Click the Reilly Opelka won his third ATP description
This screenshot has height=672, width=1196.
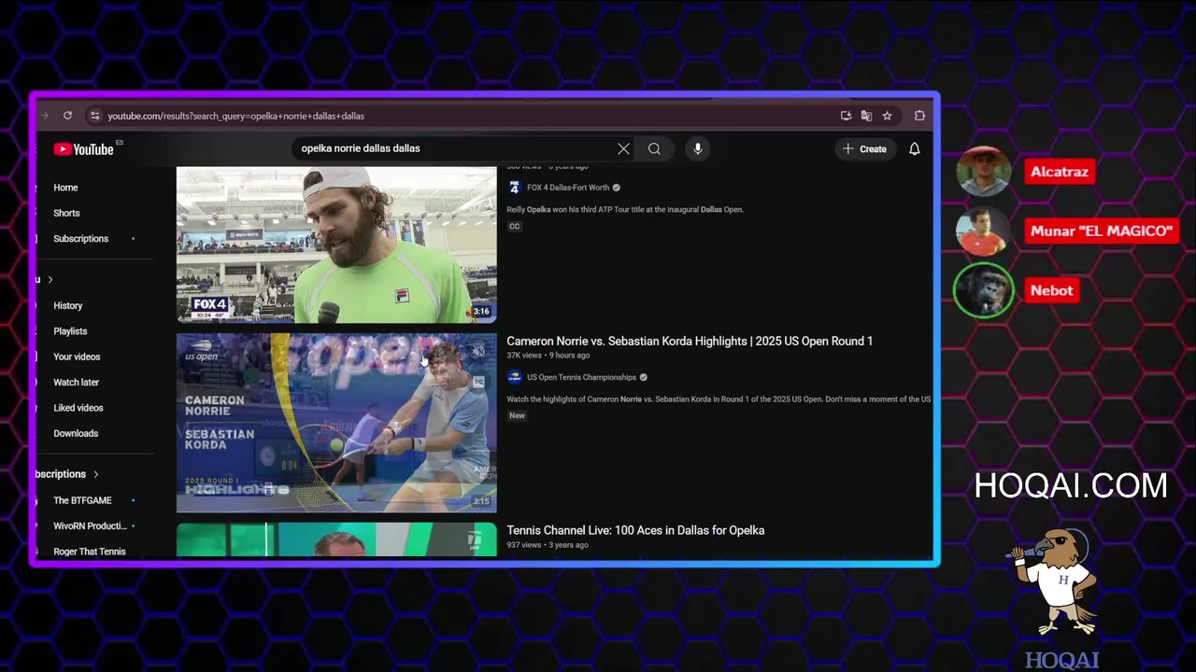(625, 210)
